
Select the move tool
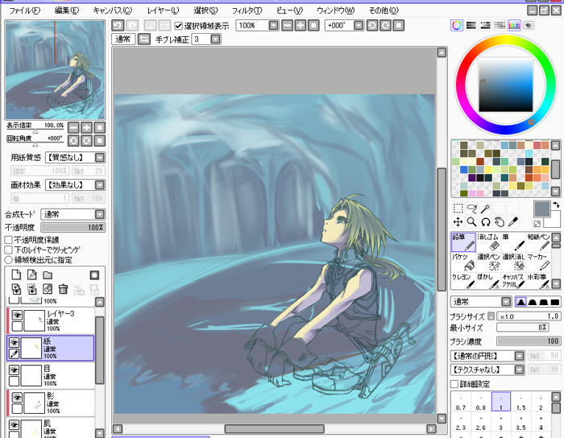click(x=458, y=222)
